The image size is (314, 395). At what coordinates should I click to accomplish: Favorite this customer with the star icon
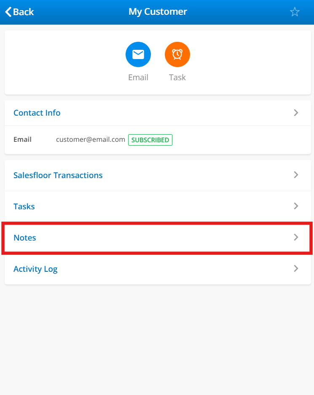(x=295, y=12)
